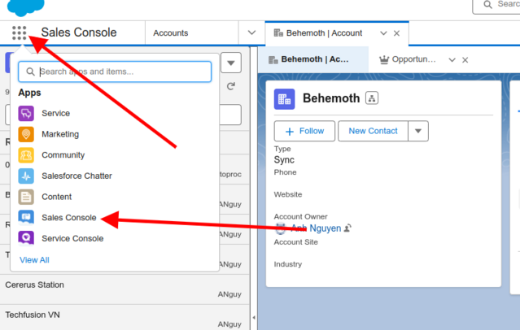Click the change owner icon near Nguyen
520x330 pixels.
coord(347,228)
